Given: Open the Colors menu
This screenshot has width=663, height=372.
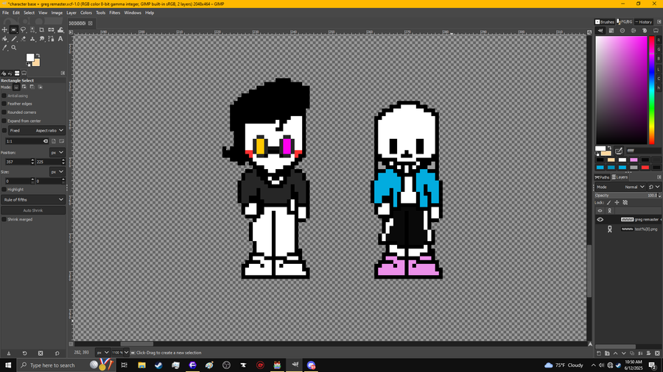Looking at the screenshot, I should (x=86, y=12).
